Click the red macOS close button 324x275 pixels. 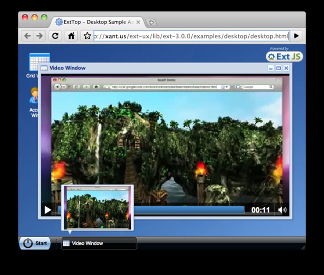pos(25,17)
